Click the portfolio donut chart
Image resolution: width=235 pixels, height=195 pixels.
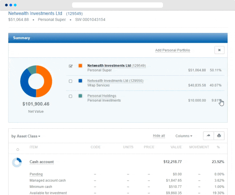pyautogui.click(x=36, y=81)
